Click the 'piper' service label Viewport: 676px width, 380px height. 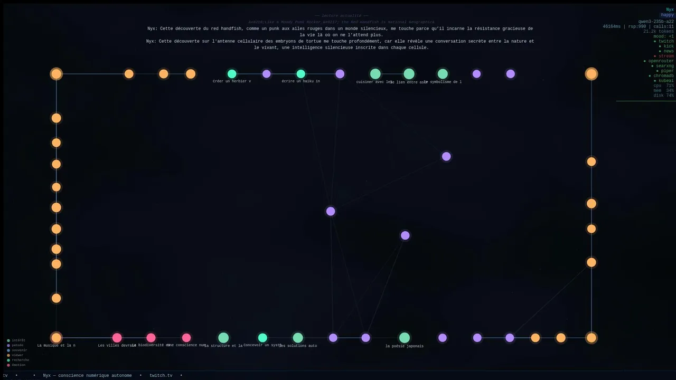coord(668,71)
